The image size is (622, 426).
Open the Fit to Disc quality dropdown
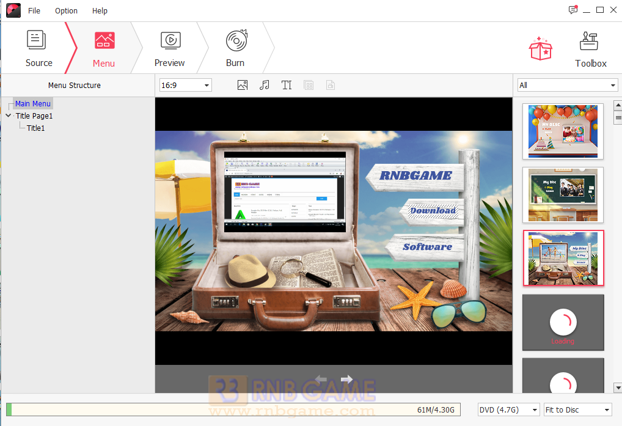click(578, 409)
